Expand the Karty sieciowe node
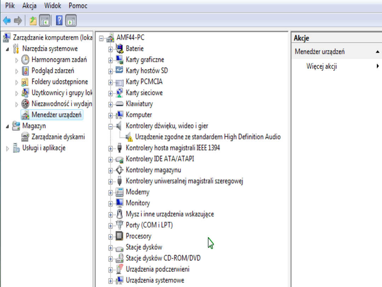 coord(111,93)
